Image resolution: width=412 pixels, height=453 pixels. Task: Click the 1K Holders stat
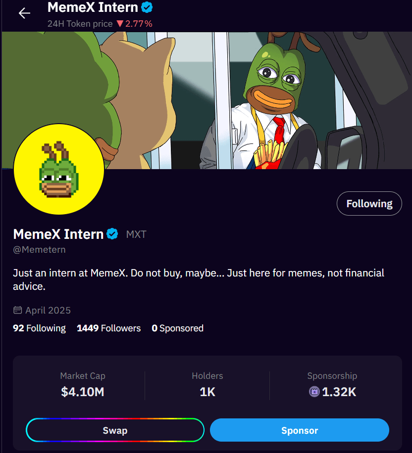pos(207,392)
